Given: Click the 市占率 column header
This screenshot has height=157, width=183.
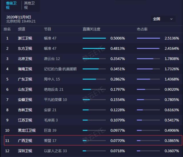Looking at the screenshot, I should [x=142, y=29].
